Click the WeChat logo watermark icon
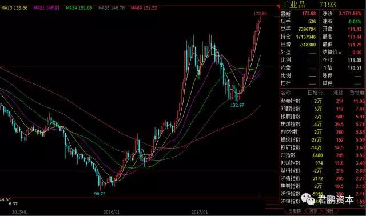Screen dimensions: 366x216 coord(308,199)
